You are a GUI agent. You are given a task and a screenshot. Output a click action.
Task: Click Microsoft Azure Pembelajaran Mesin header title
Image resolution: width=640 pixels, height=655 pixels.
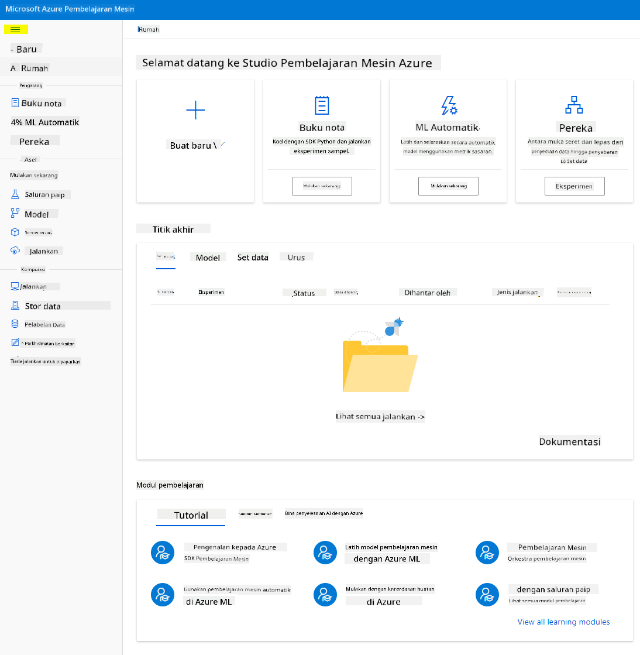70,9
